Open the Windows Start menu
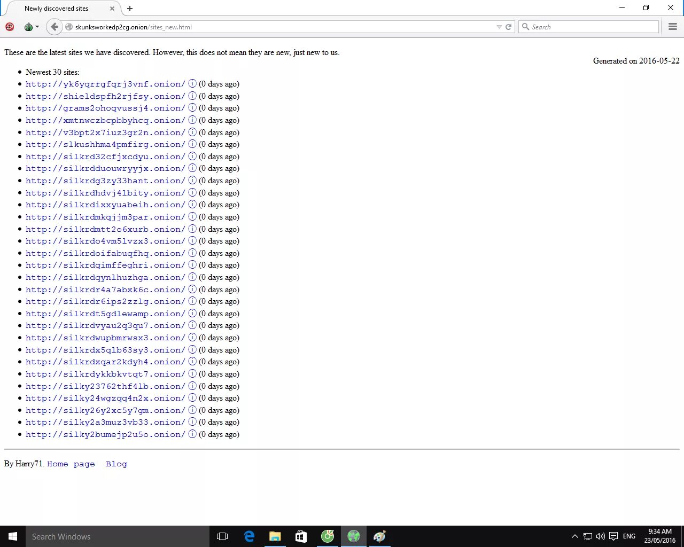The height and width of the screenshot is (547, 684). tap(13, 536)
